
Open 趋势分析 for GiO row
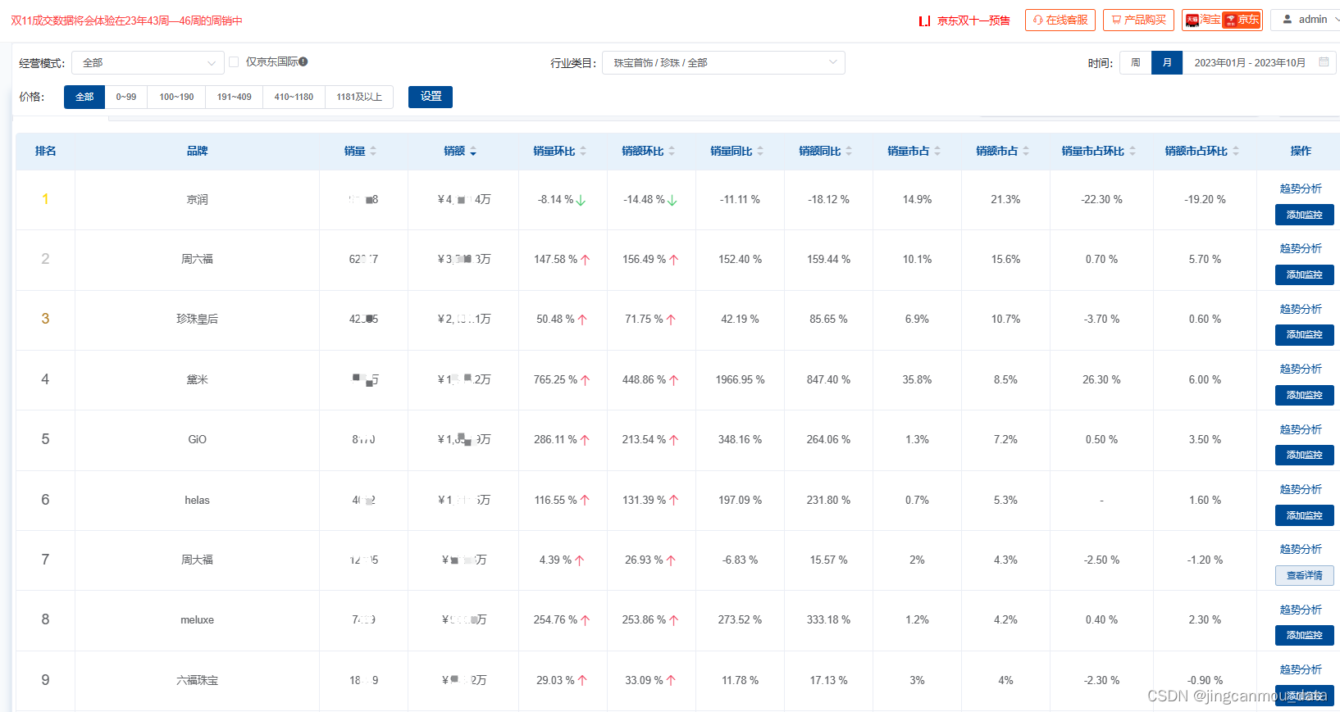[x=1301, y=429]
